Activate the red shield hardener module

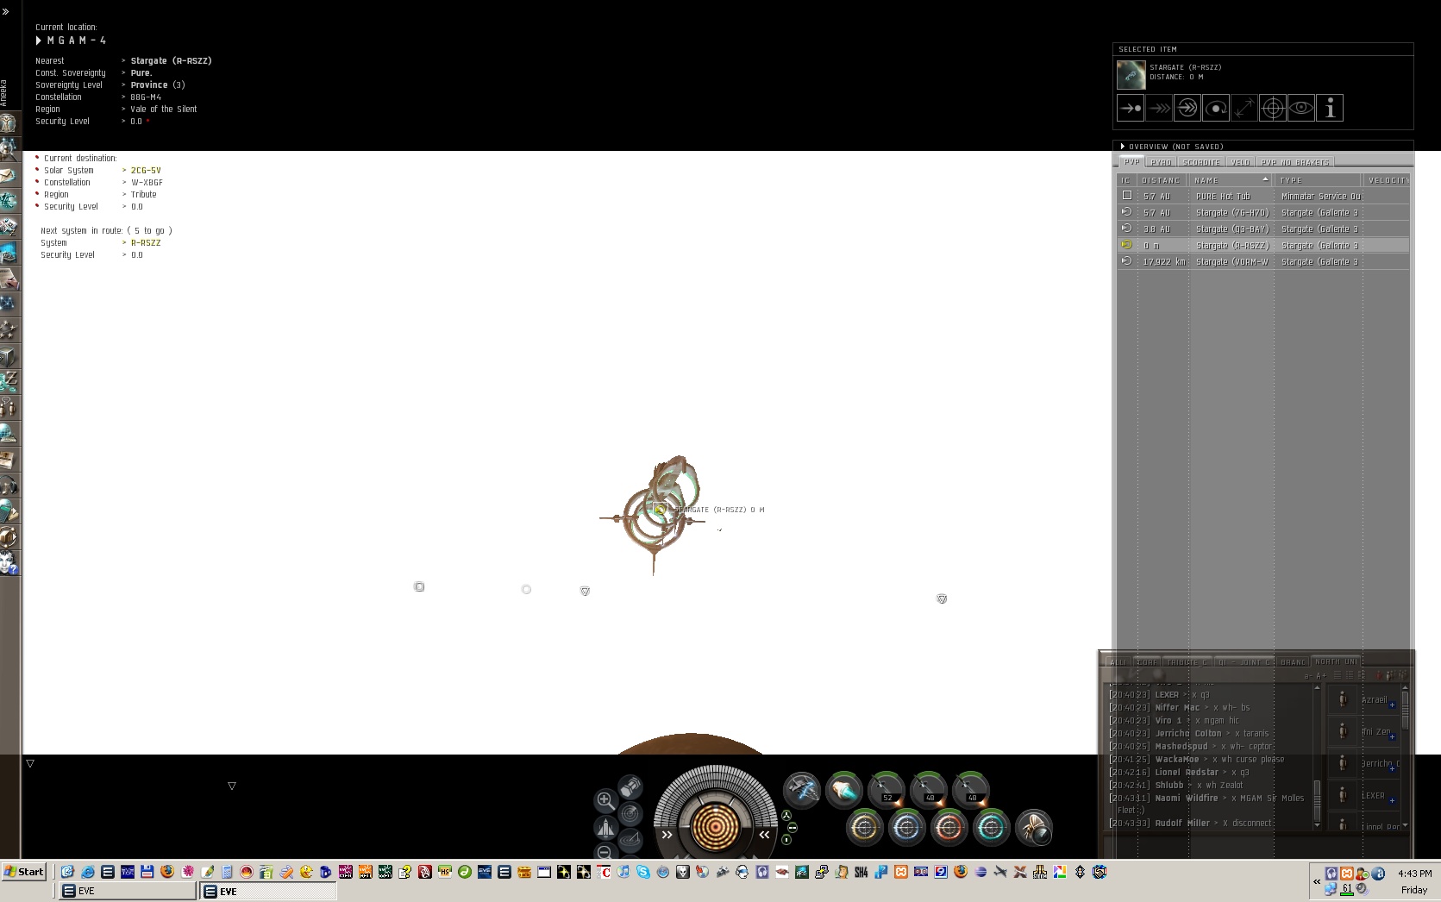[949, 828]
